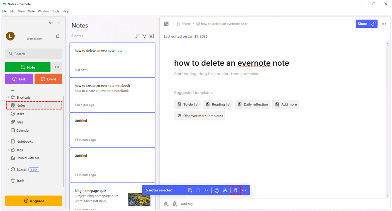Screen dimensions: 392x211
Task: Click the add tag icon beside the bell
Action: (175, 204)
